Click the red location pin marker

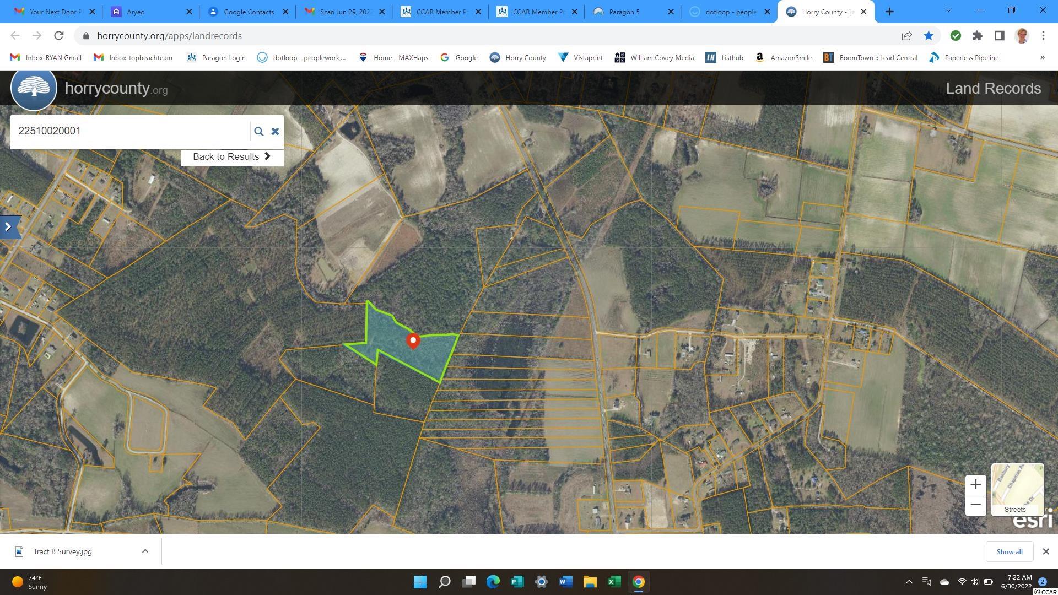[x=413, y=341]
